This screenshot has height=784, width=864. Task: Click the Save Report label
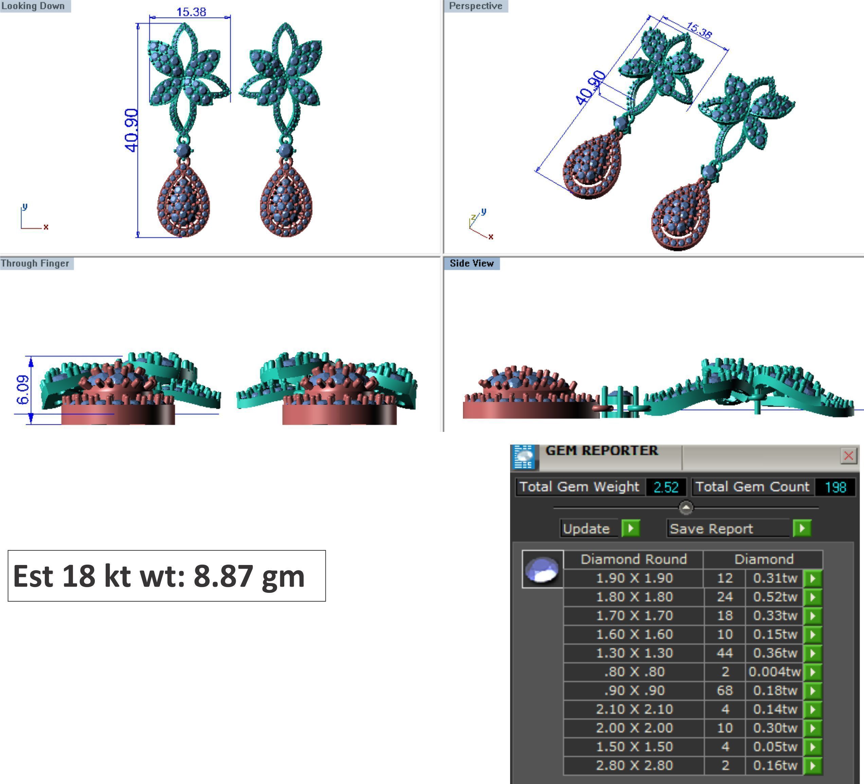point(728,528)
